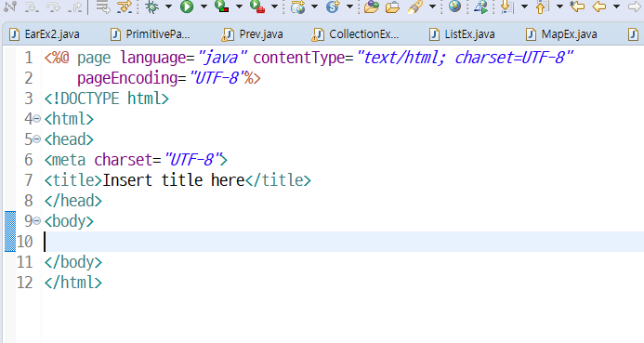Image resolution: width=644 pixels, height=343 pixels.
Task: Switch to the CollectionEx... tab
Action: pos(355,34)
